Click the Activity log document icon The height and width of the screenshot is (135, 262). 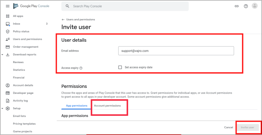pyautogui.click(x=8, y=101)
